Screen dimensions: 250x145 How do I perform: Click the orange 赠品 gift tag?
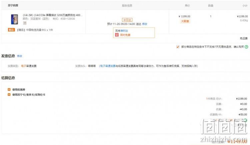(x=11, y=30)
